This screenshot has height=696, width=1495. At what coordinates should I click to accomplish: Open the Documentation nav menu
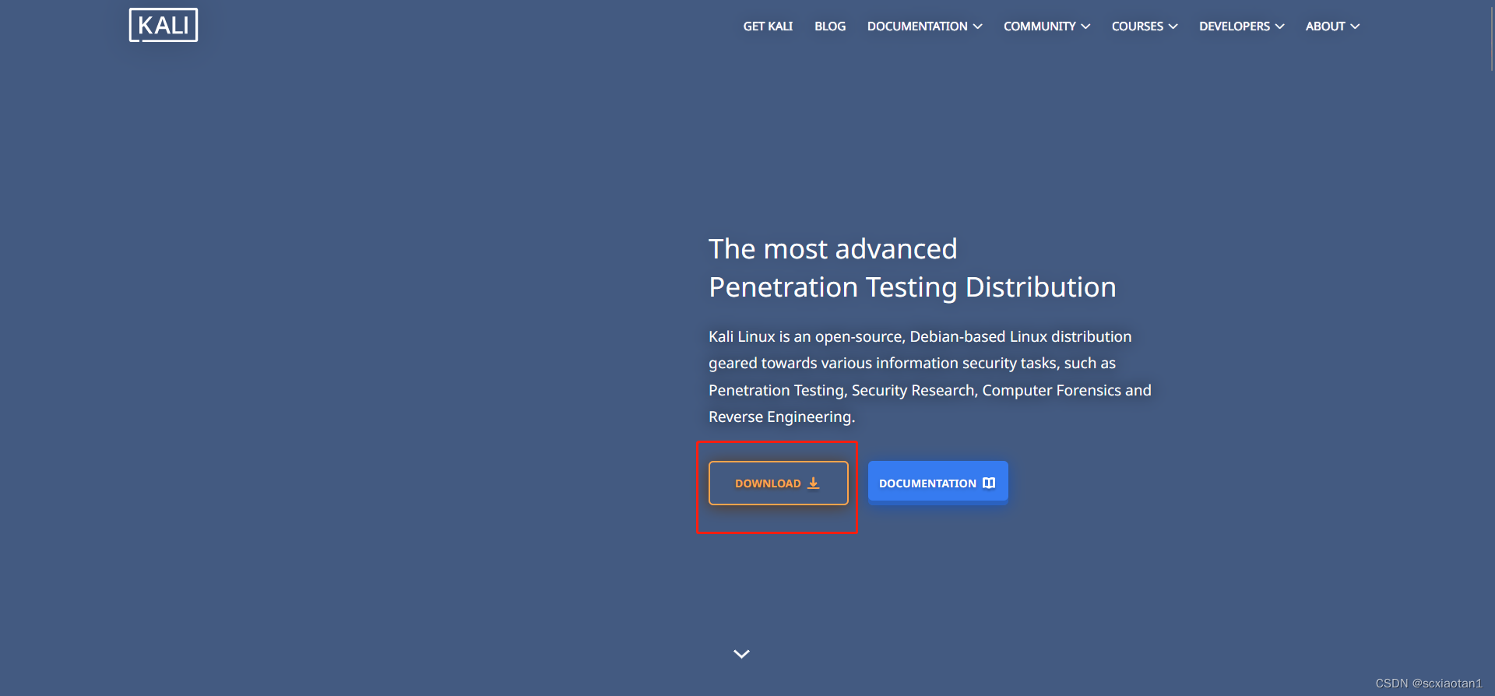point(917,26)
